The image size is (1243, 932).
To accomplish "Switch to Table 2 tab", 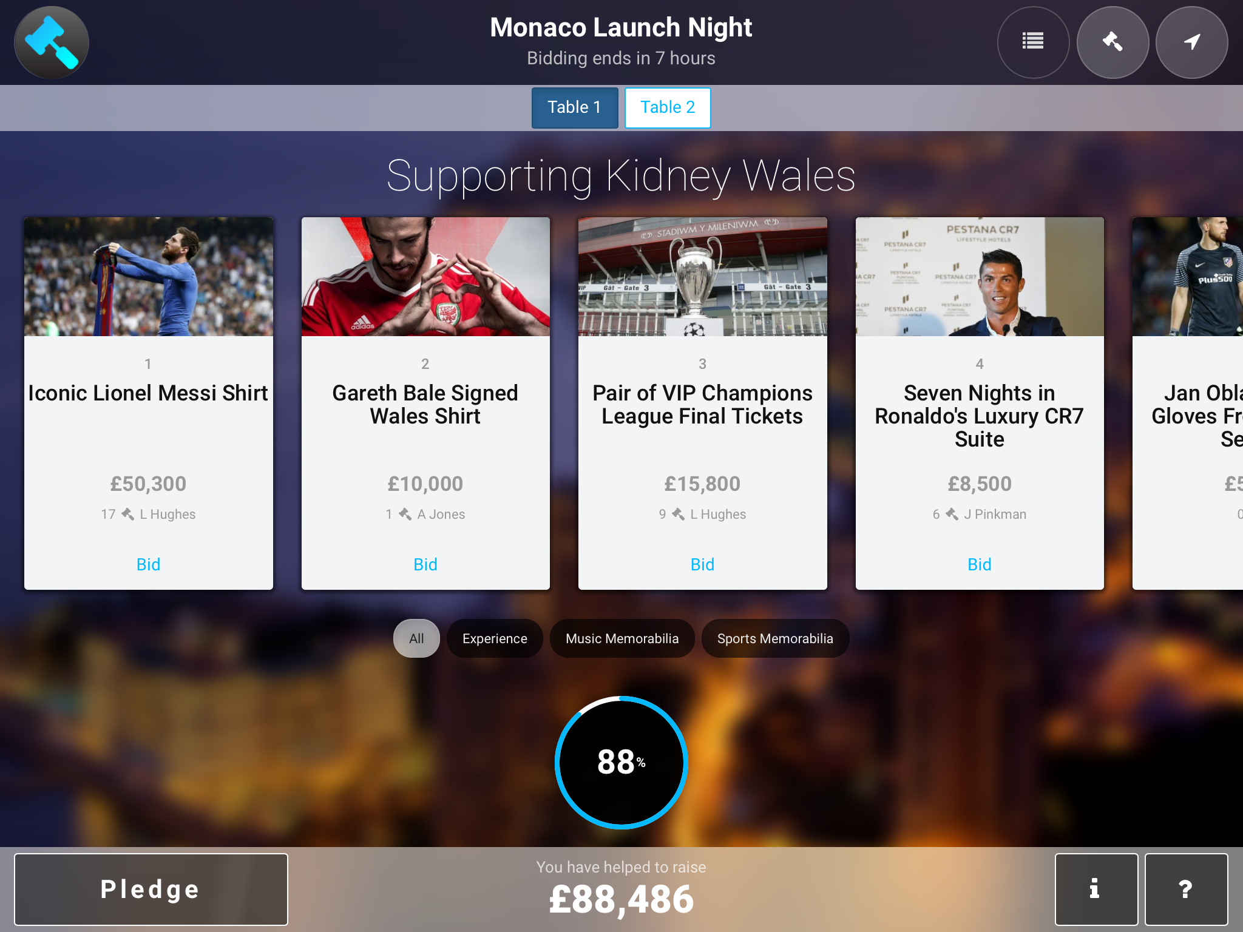I will [668, 107].
